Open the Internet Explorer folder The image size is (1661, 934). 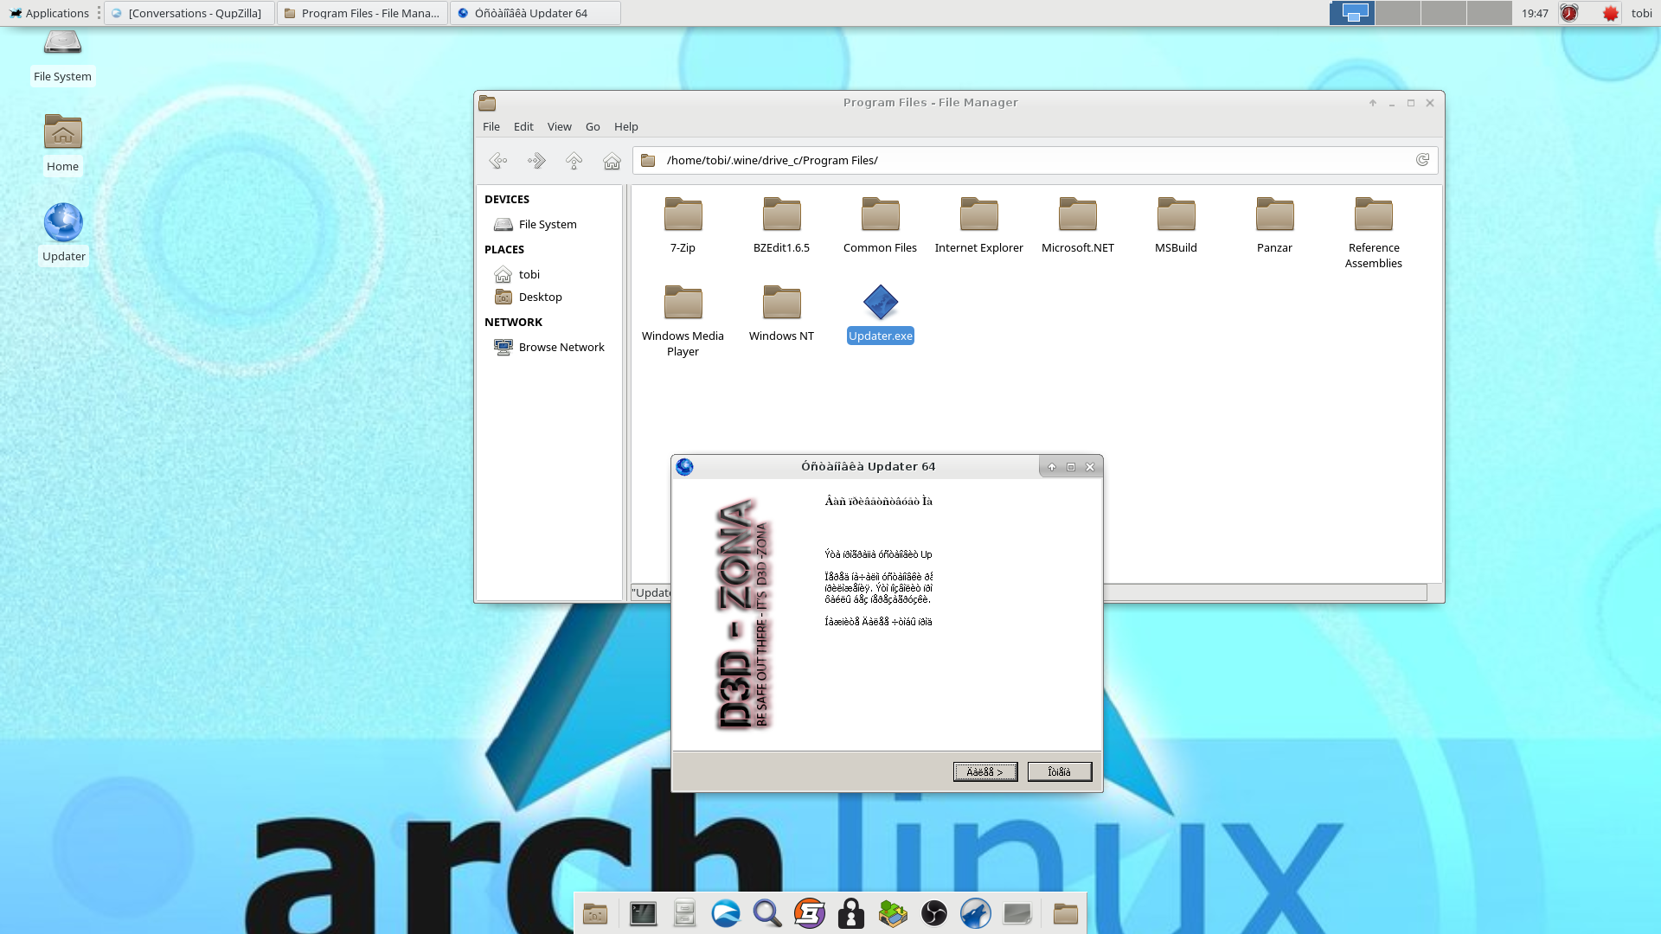click(x=978, y=225)
